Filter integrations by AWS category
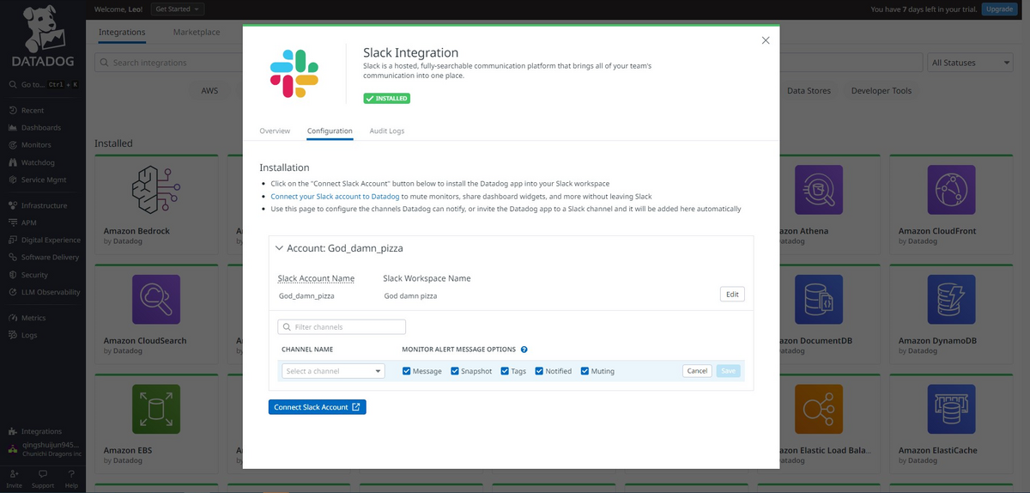Viewport: 1030px width, 493px height. pos(209,90)
